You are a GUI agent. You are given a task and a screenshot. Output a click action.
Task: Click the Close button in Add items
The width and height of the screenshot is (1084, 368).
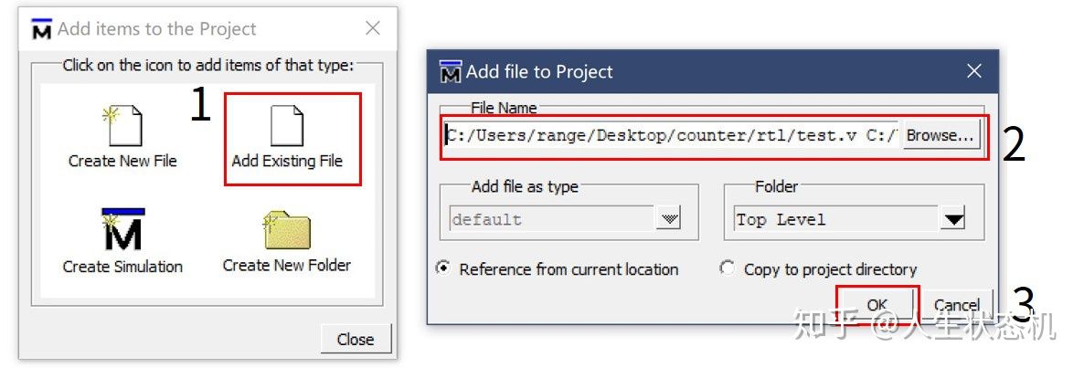(356, 339)
